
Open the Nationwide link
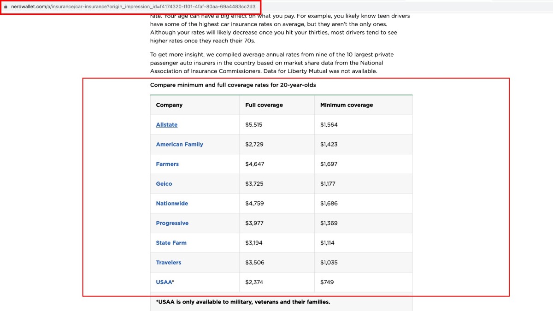(x=172, y=203)
